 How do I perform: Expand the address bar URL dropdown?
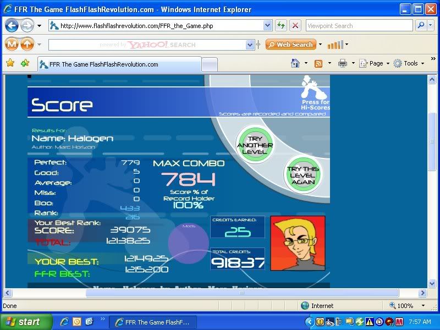tap(268, 25)
